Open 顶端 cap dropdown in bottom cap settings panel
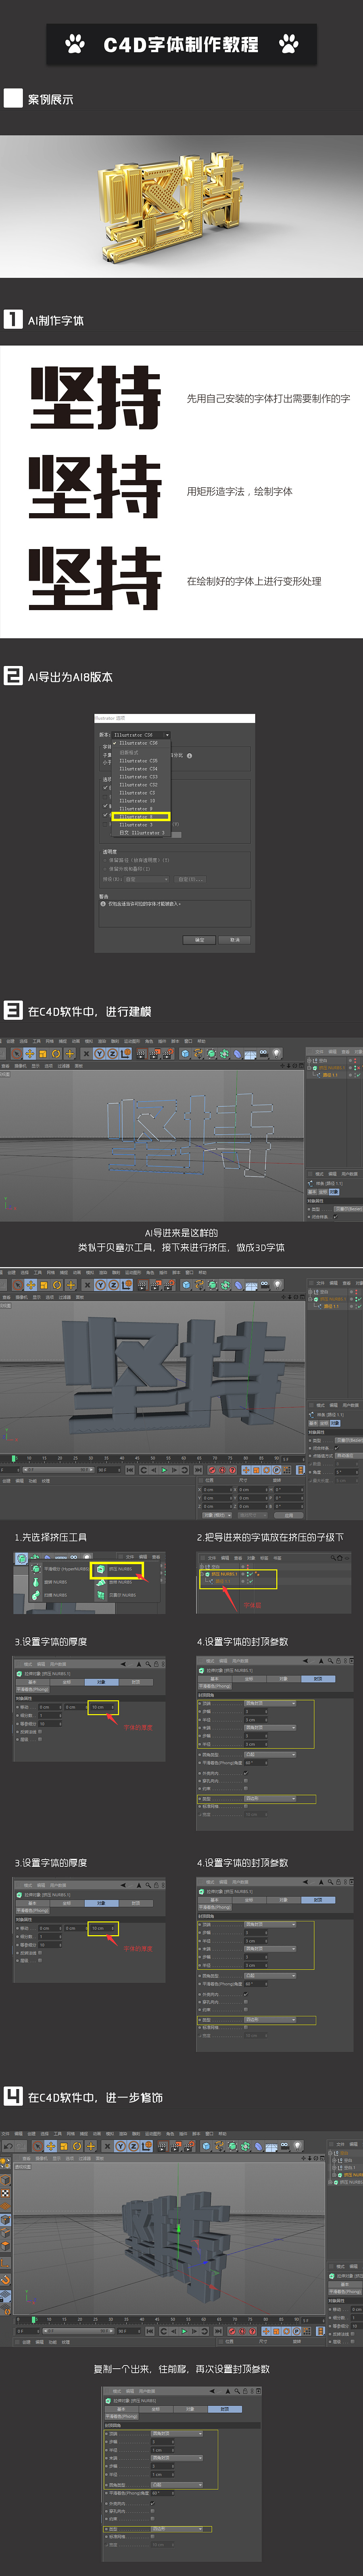The height and width of the screenshot is (2576, 363). click(177, 2434)
